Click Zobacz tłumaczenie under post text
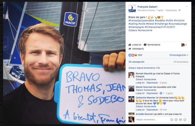This screenshot has height=126, width=195. pyautogui.click(x=140, y=30)
